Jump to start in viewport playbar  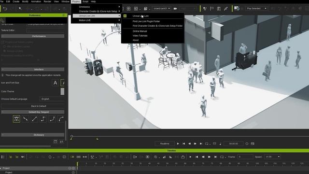[183, 144]
